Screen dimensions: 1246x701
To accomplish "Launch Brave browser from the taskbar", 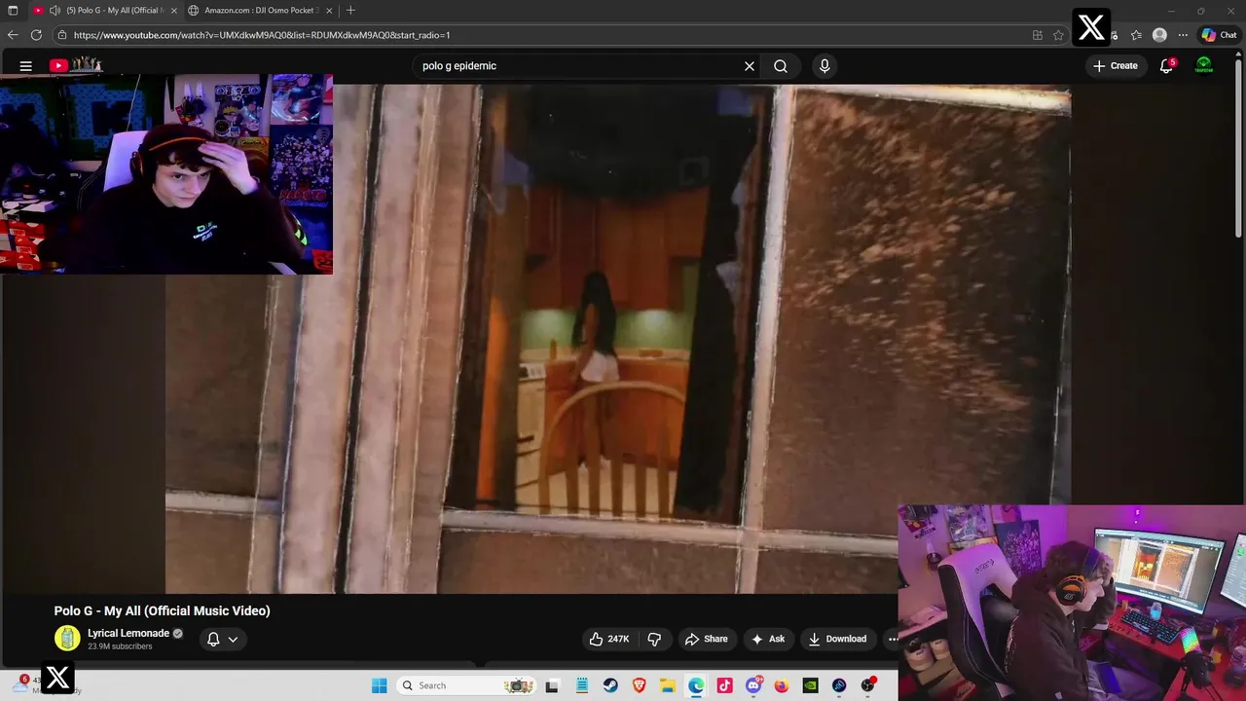I will 639,685.
